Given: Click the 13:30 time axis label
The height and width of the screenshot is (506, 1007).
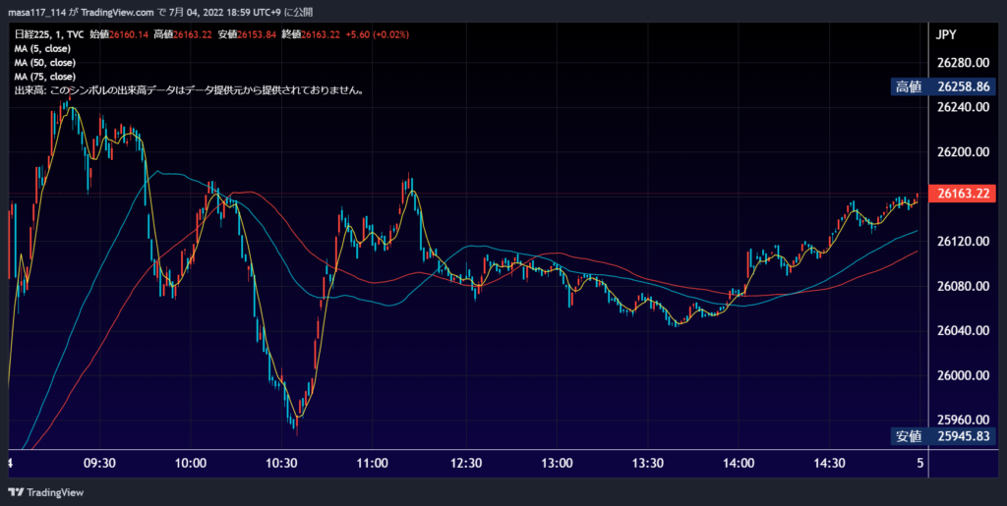Looking at the screenshot, I should click(x=647, y=463).
